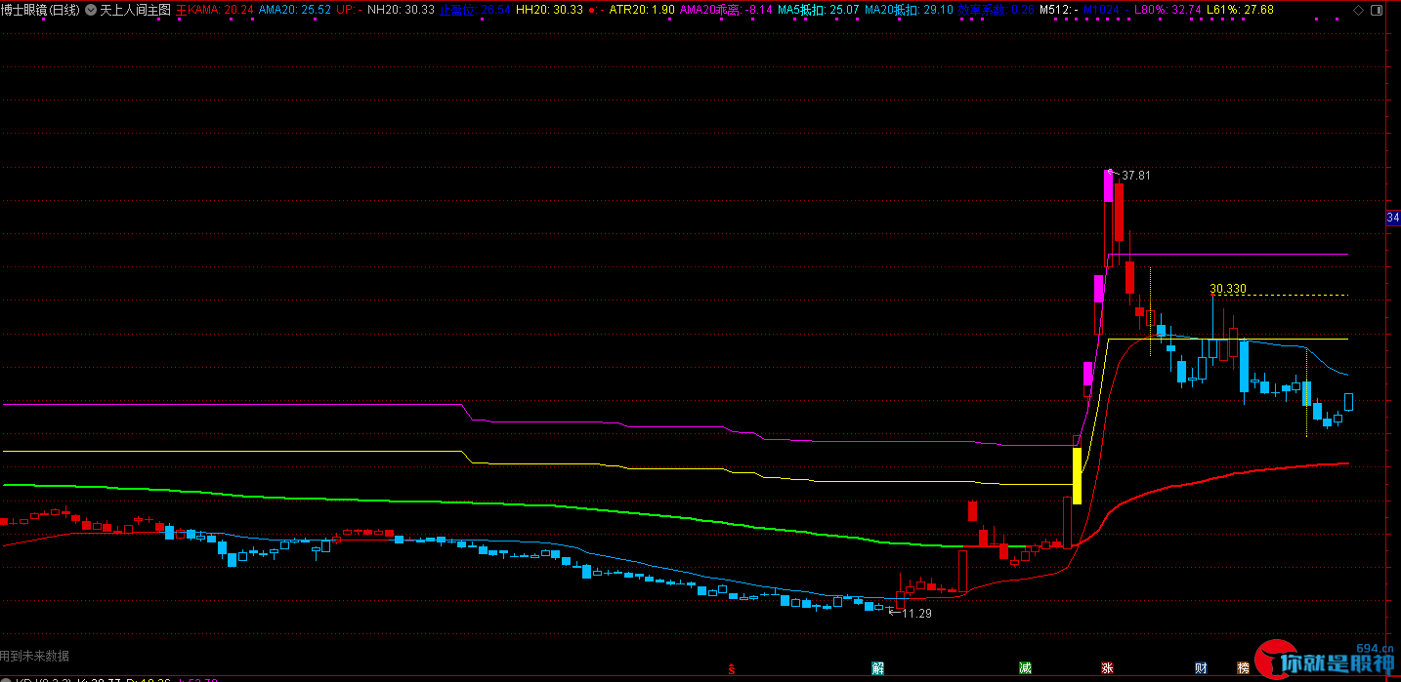
Task: Click the ATR20: 1.90 indicator value
Action: pos(641,9)
